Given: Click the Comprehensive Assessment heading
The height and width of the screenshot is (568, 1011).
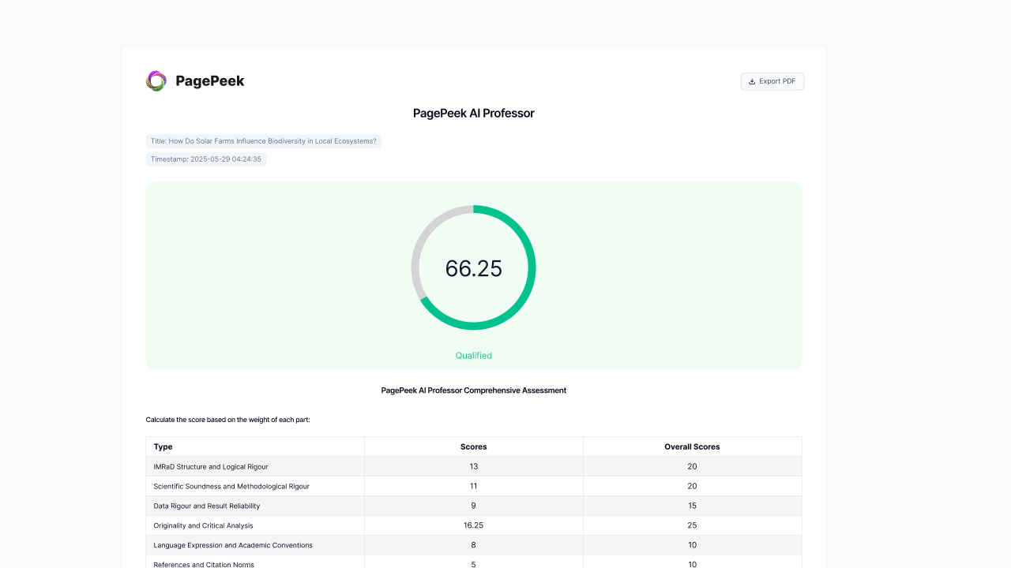Looking at the screenshot, I should pyautogui.click(x=474, y=390).
